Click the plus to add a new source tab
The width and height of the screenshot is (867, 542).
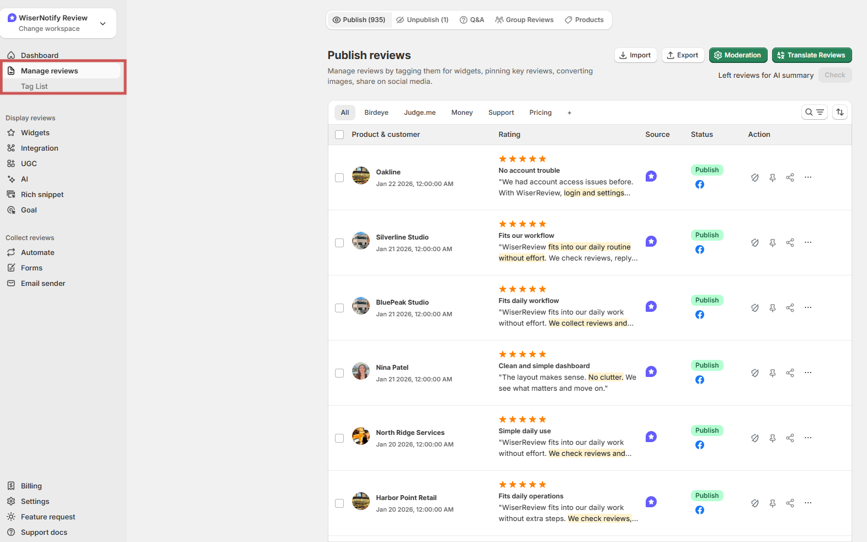click(x=569, y=112)
